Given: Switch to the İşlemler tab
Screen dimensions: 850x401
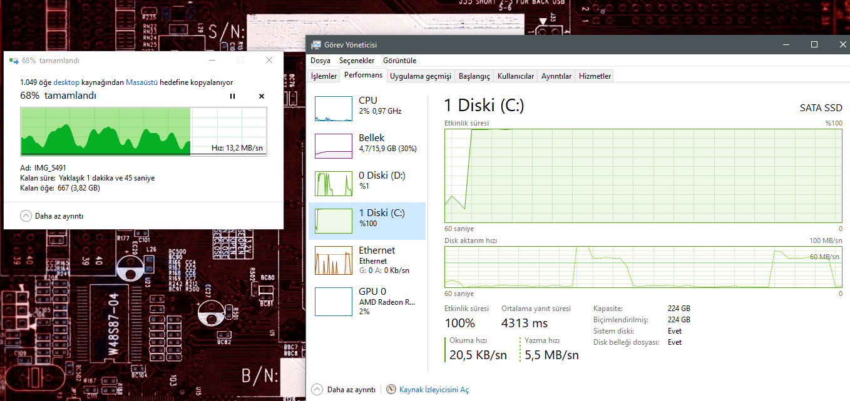Looking at the screenshot, I should pyautogui.click(x=324, y=76).
